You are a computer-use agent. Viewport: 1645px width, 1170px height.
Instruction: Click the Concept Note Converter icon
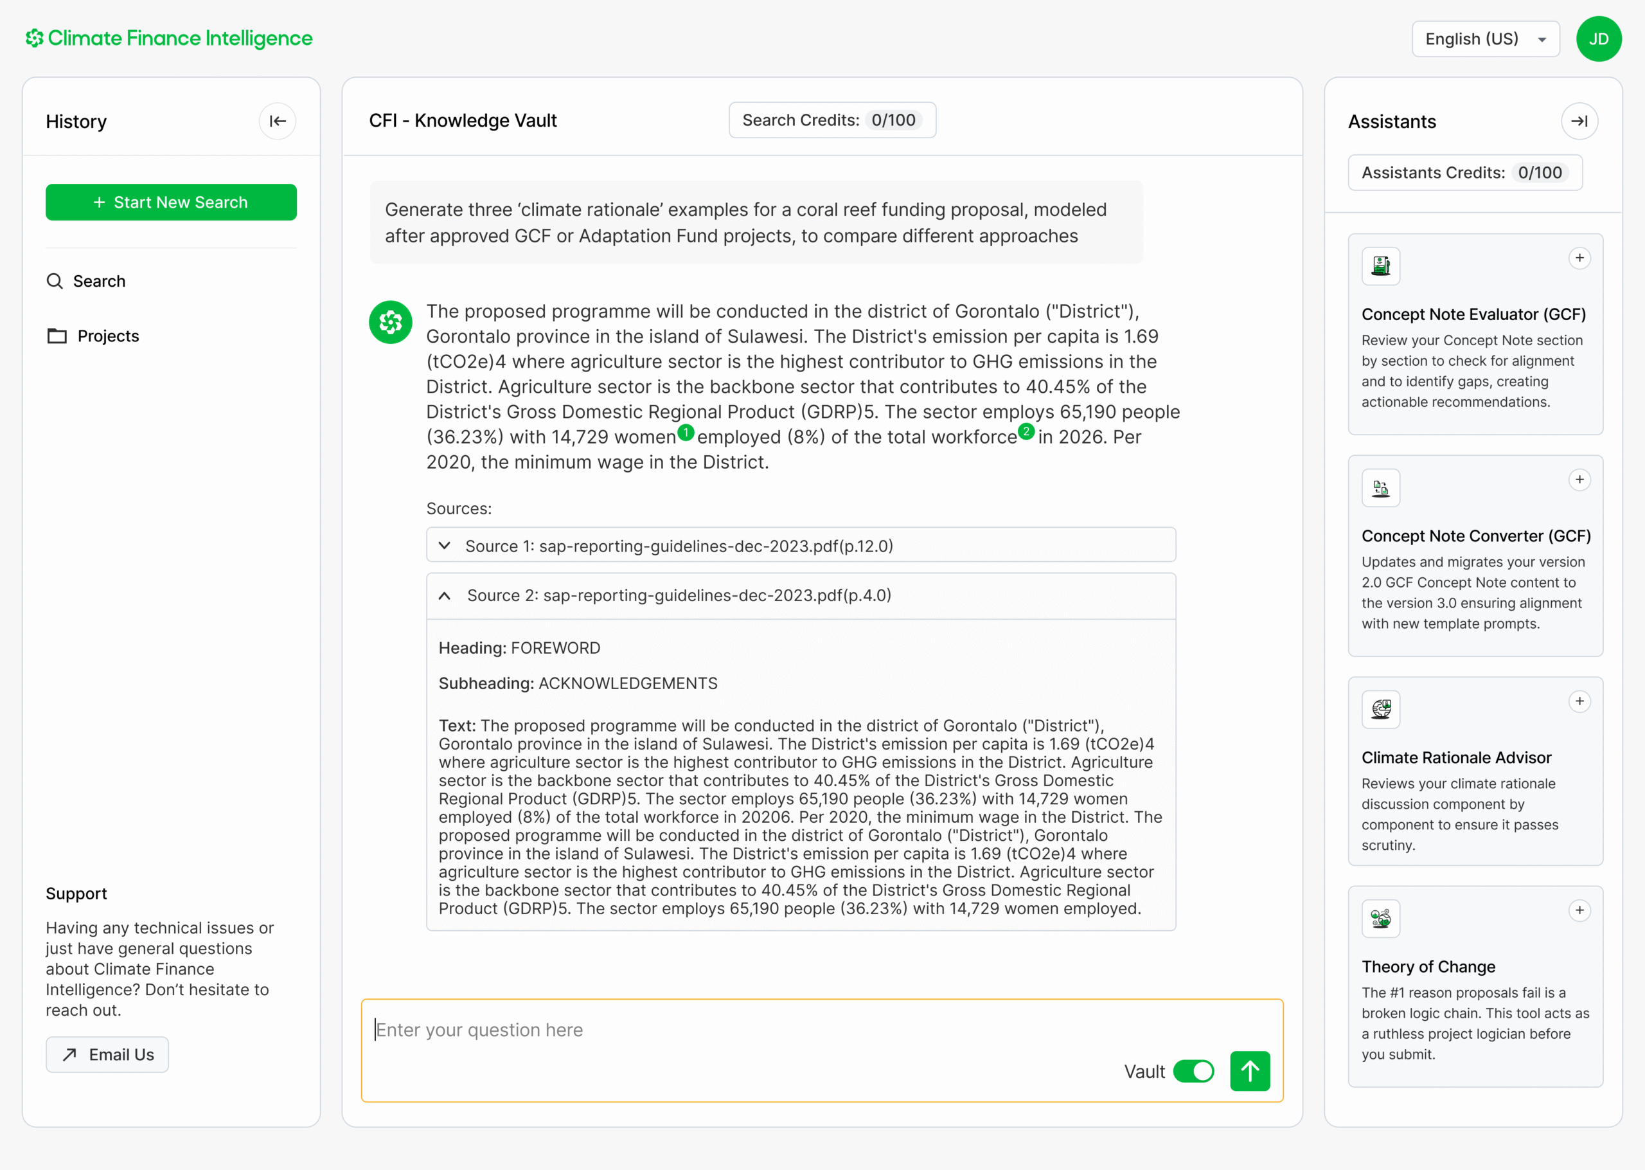(1380, 489)
